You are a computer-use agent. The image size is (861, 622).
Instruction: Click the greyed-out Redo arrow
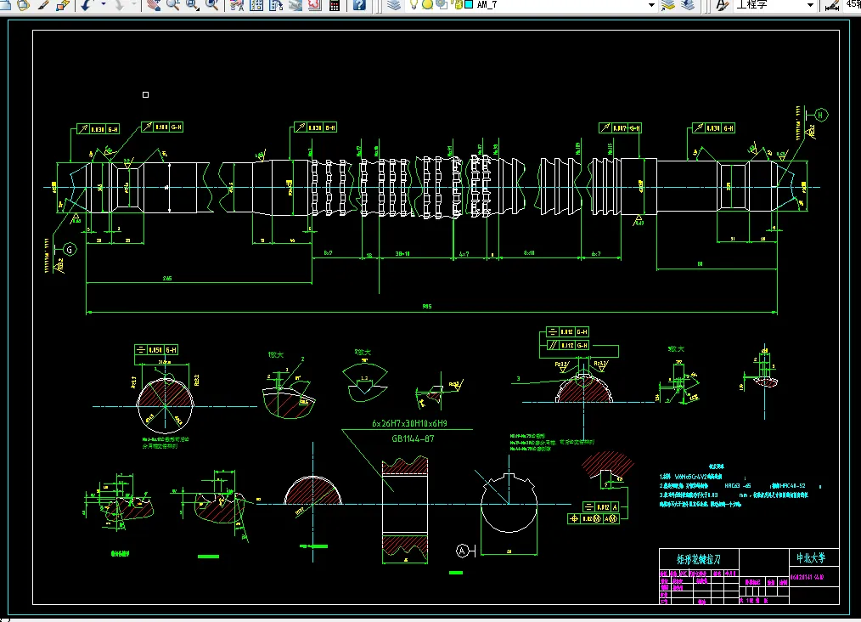(x=119, y=5)
